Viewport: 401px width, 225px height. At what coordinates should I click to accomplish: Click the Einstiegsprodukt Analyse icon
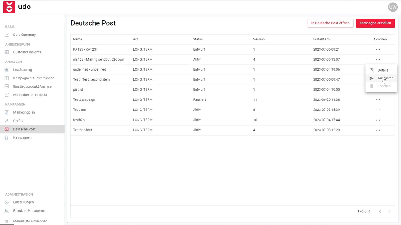pos(7,86)
